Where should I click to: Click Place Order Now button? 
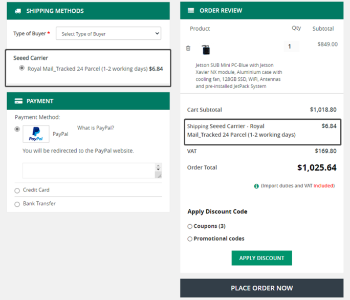[x=261, y=288]
